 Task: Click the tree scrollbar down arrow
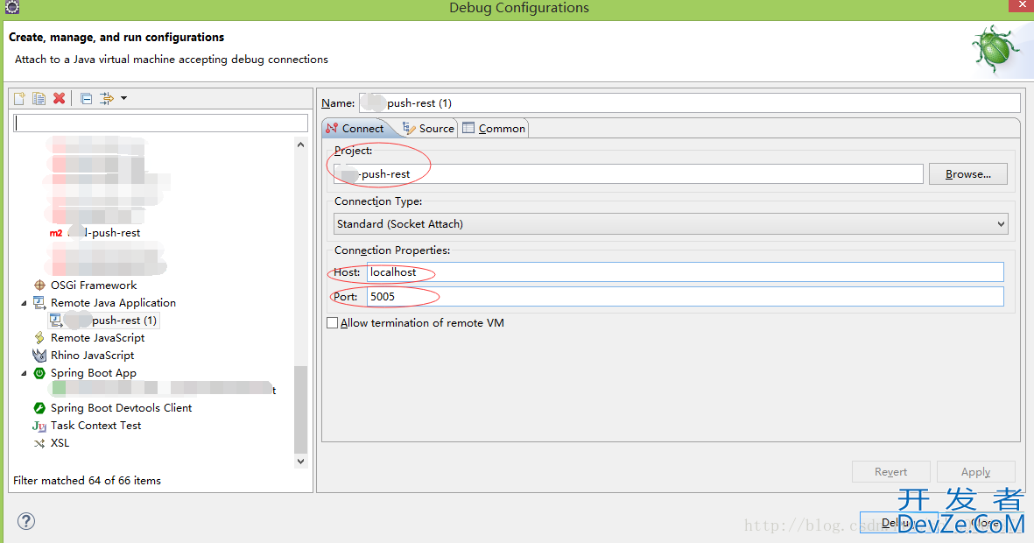click(x=300, y=462)
